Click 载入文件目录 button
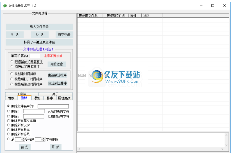Image resolution: width=233 pixels, height=153 pixels. pyautogui.click(x=39, y=27)
